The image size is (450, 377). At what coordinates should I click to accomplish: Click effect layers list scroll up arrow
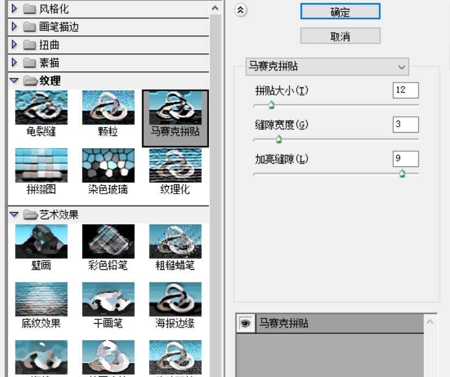click(430, 322)
